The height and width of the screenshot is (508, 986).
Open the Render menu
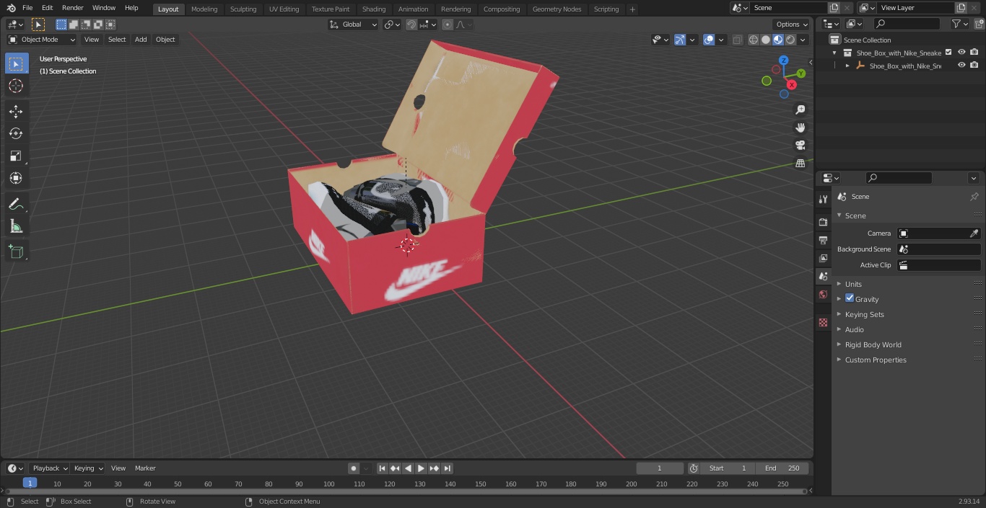click(72, 8)
